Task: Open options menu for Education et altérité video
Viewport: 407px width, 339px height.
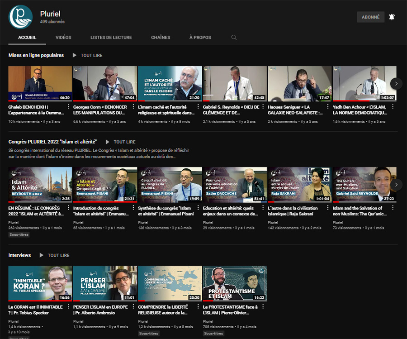Action: point(263,208)
